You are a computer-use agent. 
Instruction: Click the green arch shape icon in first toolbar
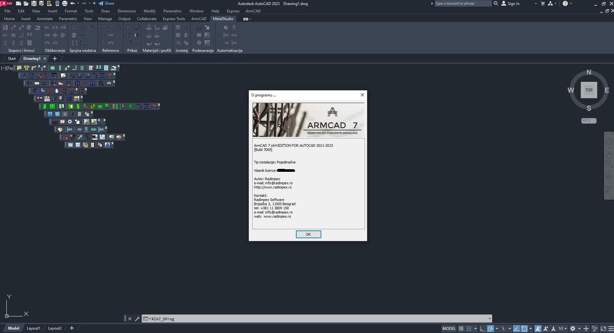click(52, 68)
